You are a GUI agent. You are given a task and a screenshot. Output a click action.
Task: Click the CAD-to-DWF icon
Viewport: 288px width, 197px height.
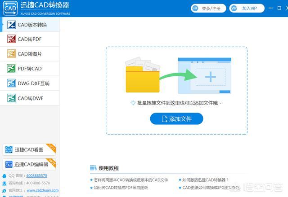[x=11, y=98]
